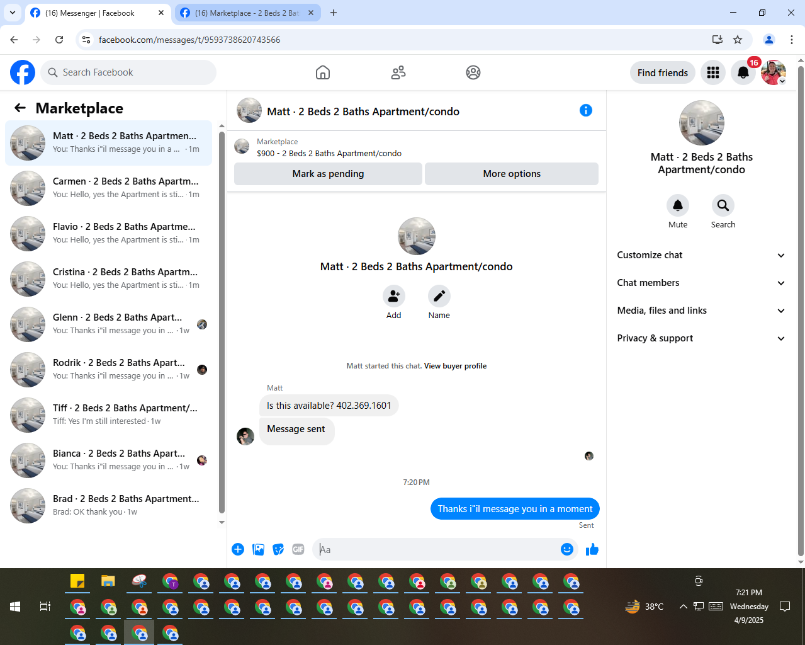805x645 pixels.
Task: Open Brad's conversation
Action: [x=108, y=506]
